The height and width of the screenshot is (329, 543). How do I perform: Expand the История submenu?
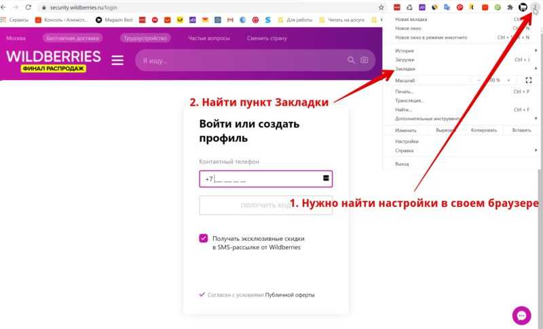pyautogui.click(x=462, y=51)
